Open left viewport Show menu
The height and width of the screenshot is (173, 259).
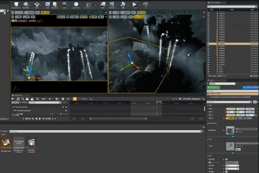point(33,17)
